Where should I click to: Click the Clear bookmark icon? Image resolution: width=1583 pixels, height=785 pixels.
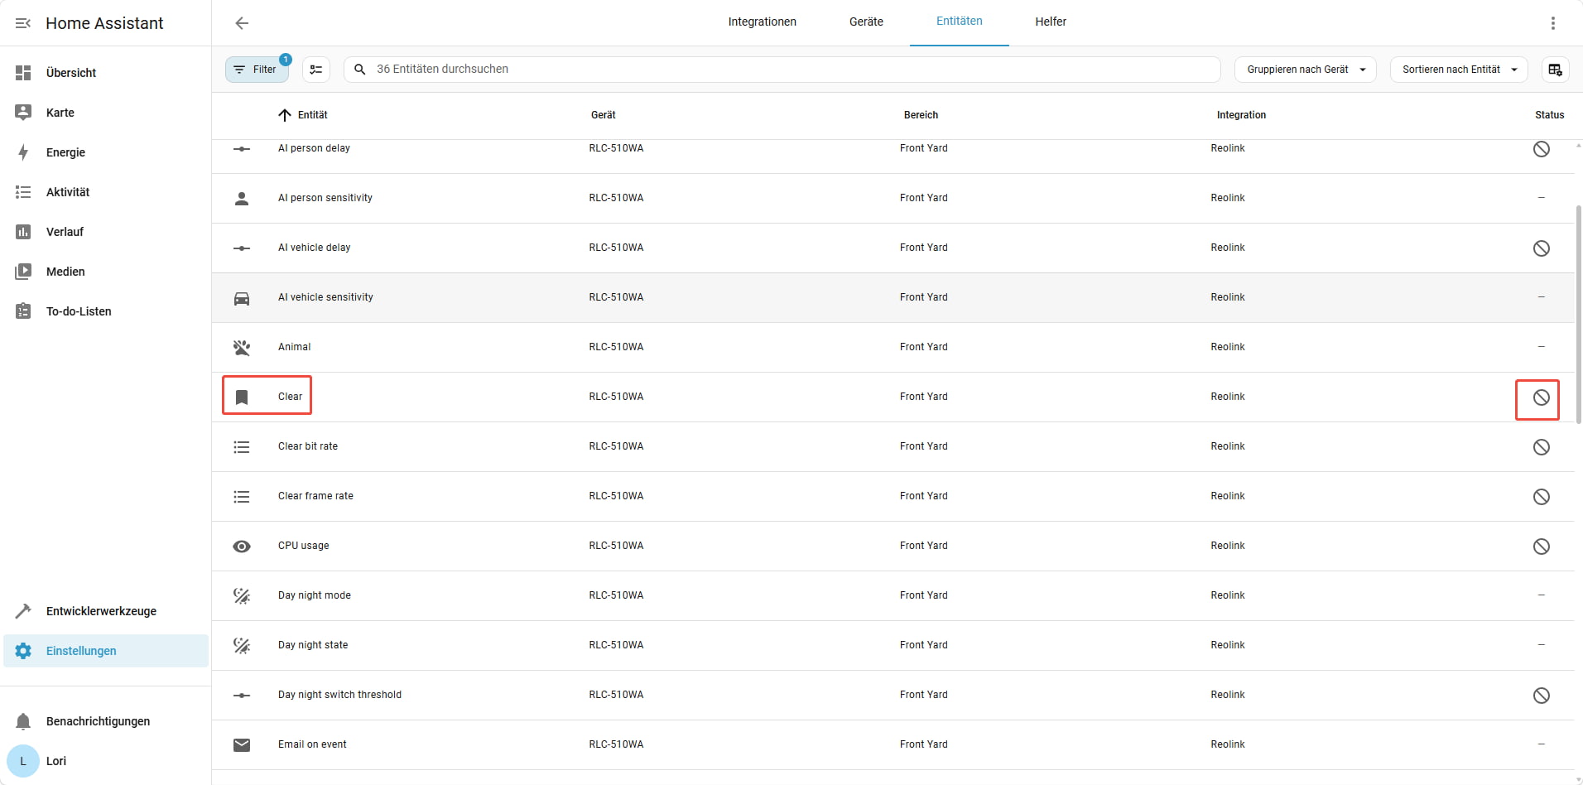point(242,397)
